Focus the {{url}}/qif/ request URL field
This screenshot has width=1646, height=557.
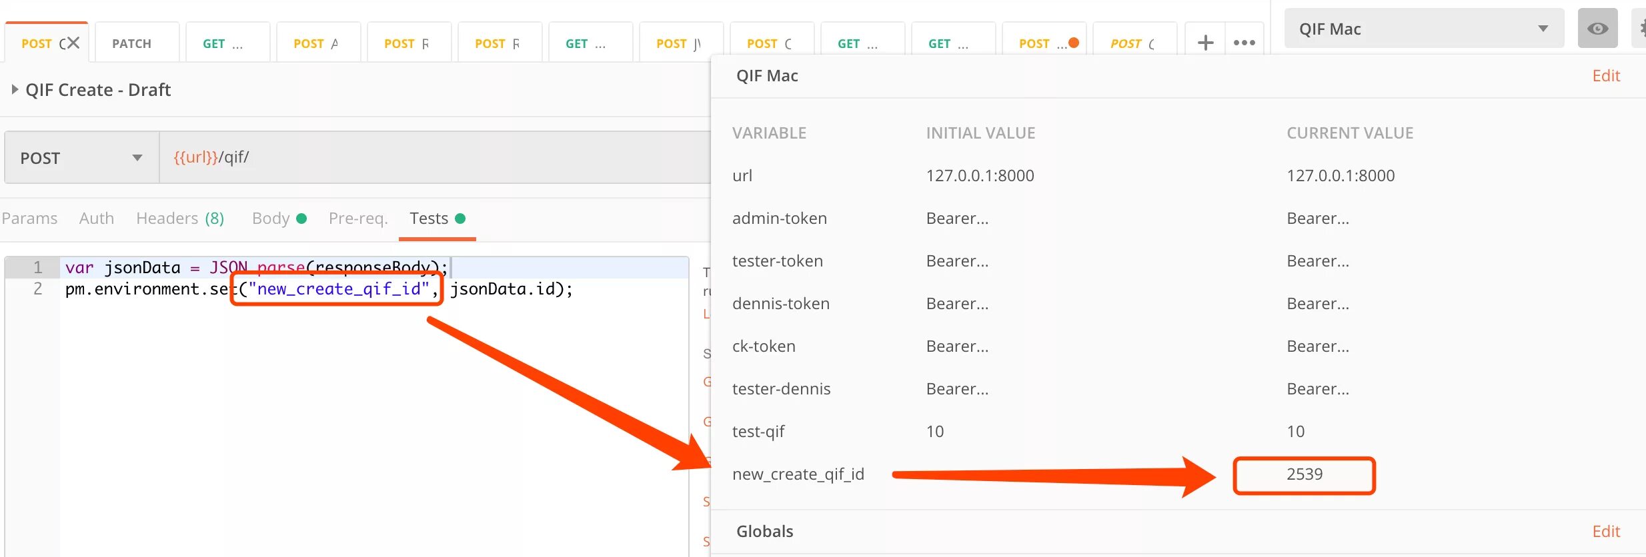[x=435, y=157]
